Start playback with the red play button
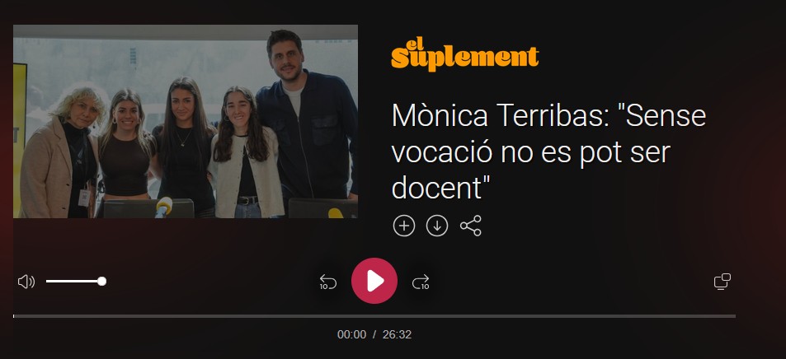This screenshot has height=359, width=786. pos(374,281)
